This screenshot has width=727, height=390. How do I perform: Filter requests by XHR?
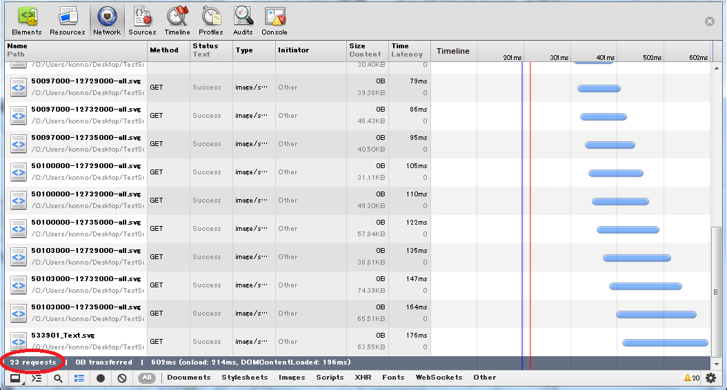tap(363, 378)
